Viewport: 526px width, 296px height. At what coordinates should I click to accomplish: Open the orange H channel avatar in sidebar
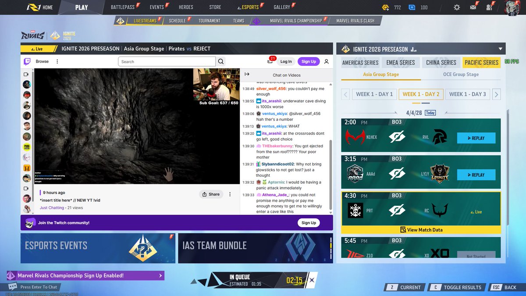click(27, 168)
